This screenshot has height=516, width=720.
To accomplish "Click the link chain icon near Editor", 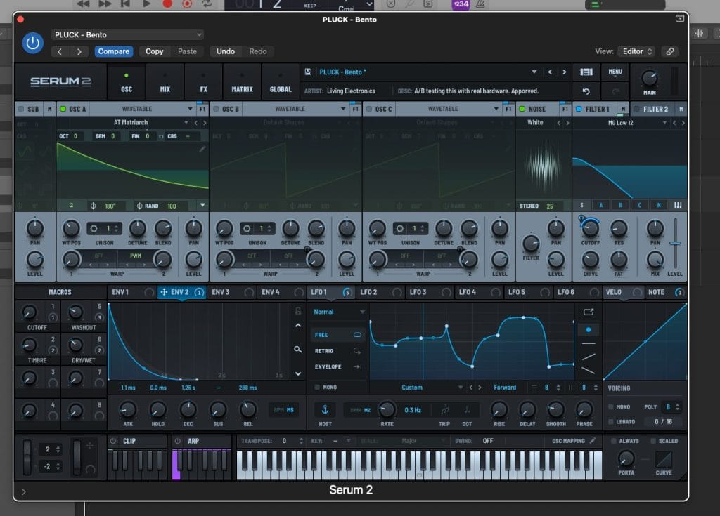I will coord(670,51).
